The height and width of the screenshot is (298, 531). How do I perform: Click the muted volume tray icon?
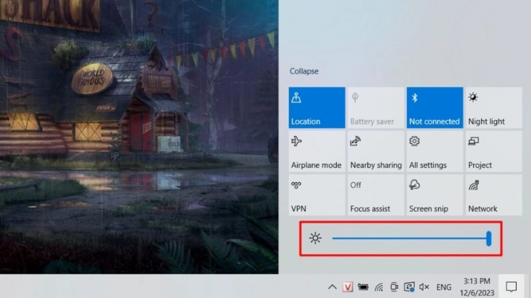[424, 287]
